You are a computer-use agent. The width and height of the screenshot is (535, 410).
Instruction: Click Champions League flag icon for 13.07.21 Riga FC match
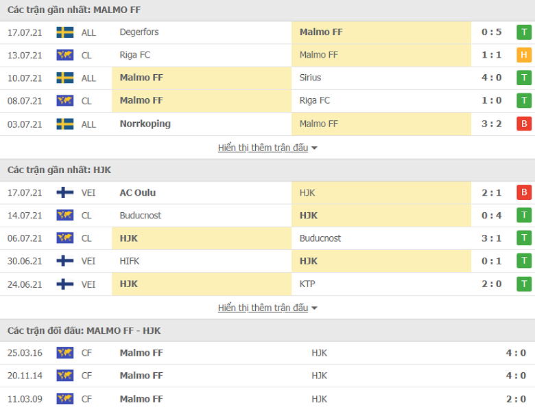pyautogui.click(x=65, y=55)
